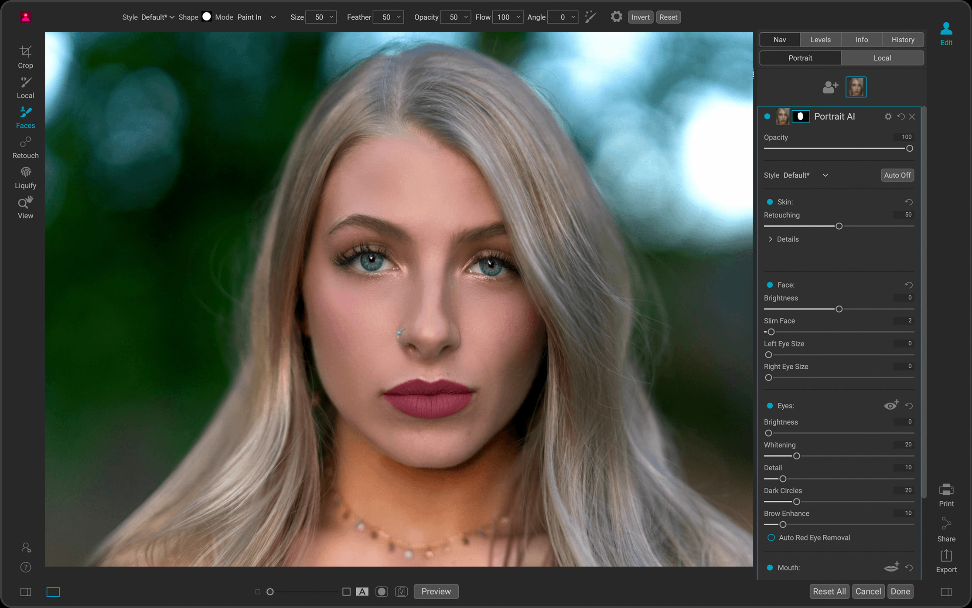This screenshot has height=608, width=972.
Task: Click the Portrait AI mask thumbnail
Action: coord(801,116)
